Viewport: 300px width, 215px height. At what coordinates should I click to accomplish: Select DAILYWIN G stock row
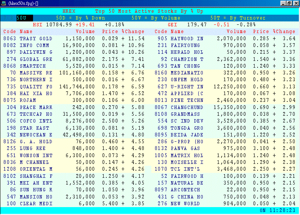click(74, 52)
